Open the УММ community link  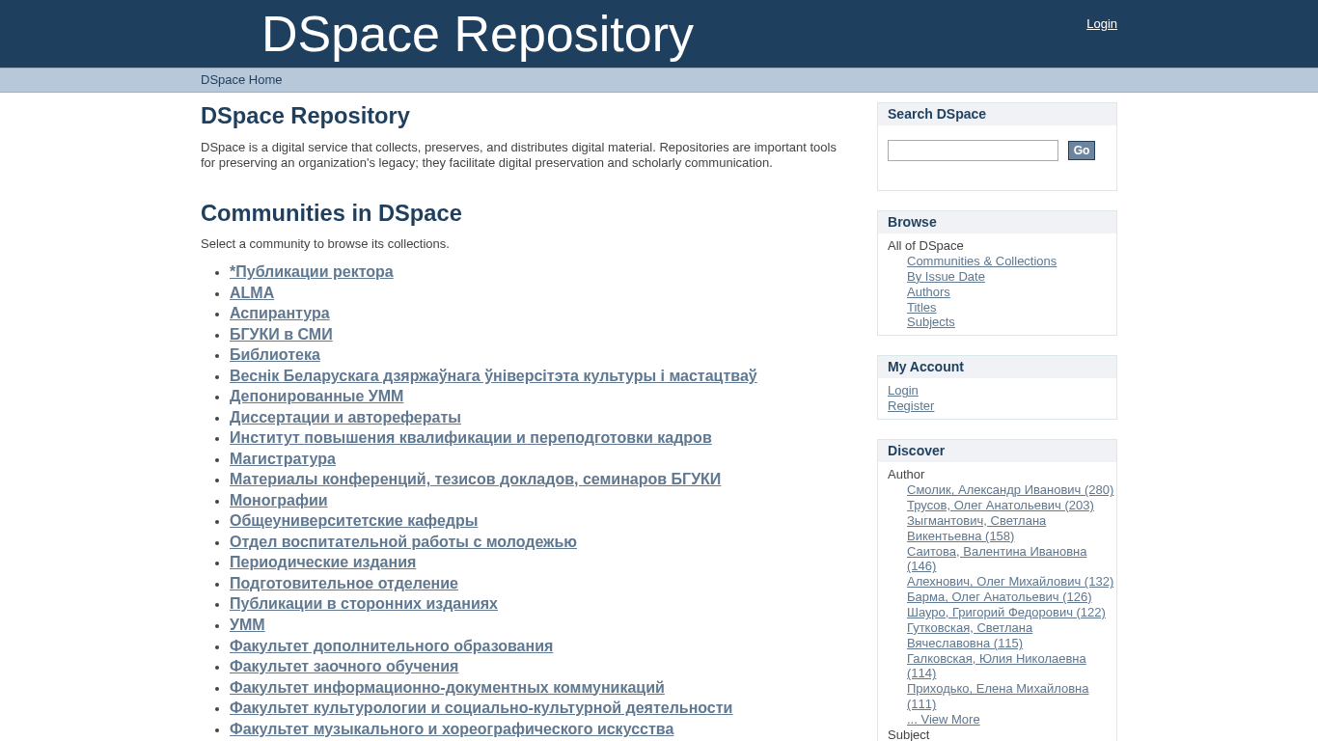pos(247,625)
